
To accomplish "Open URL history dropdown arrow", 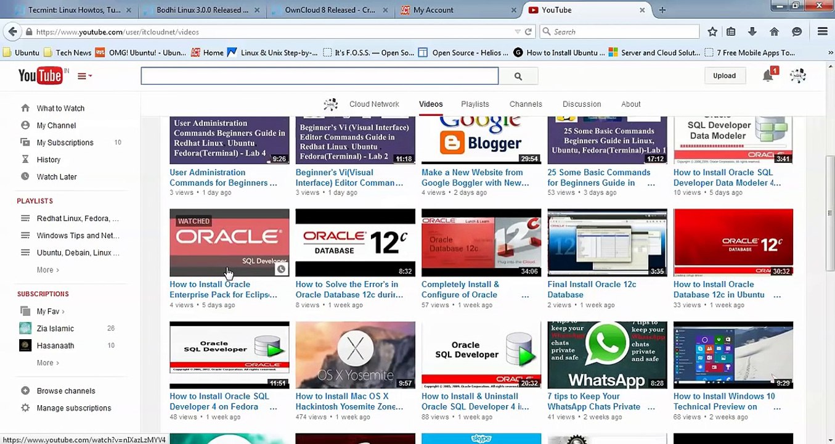I will click(x=517, y=31).
